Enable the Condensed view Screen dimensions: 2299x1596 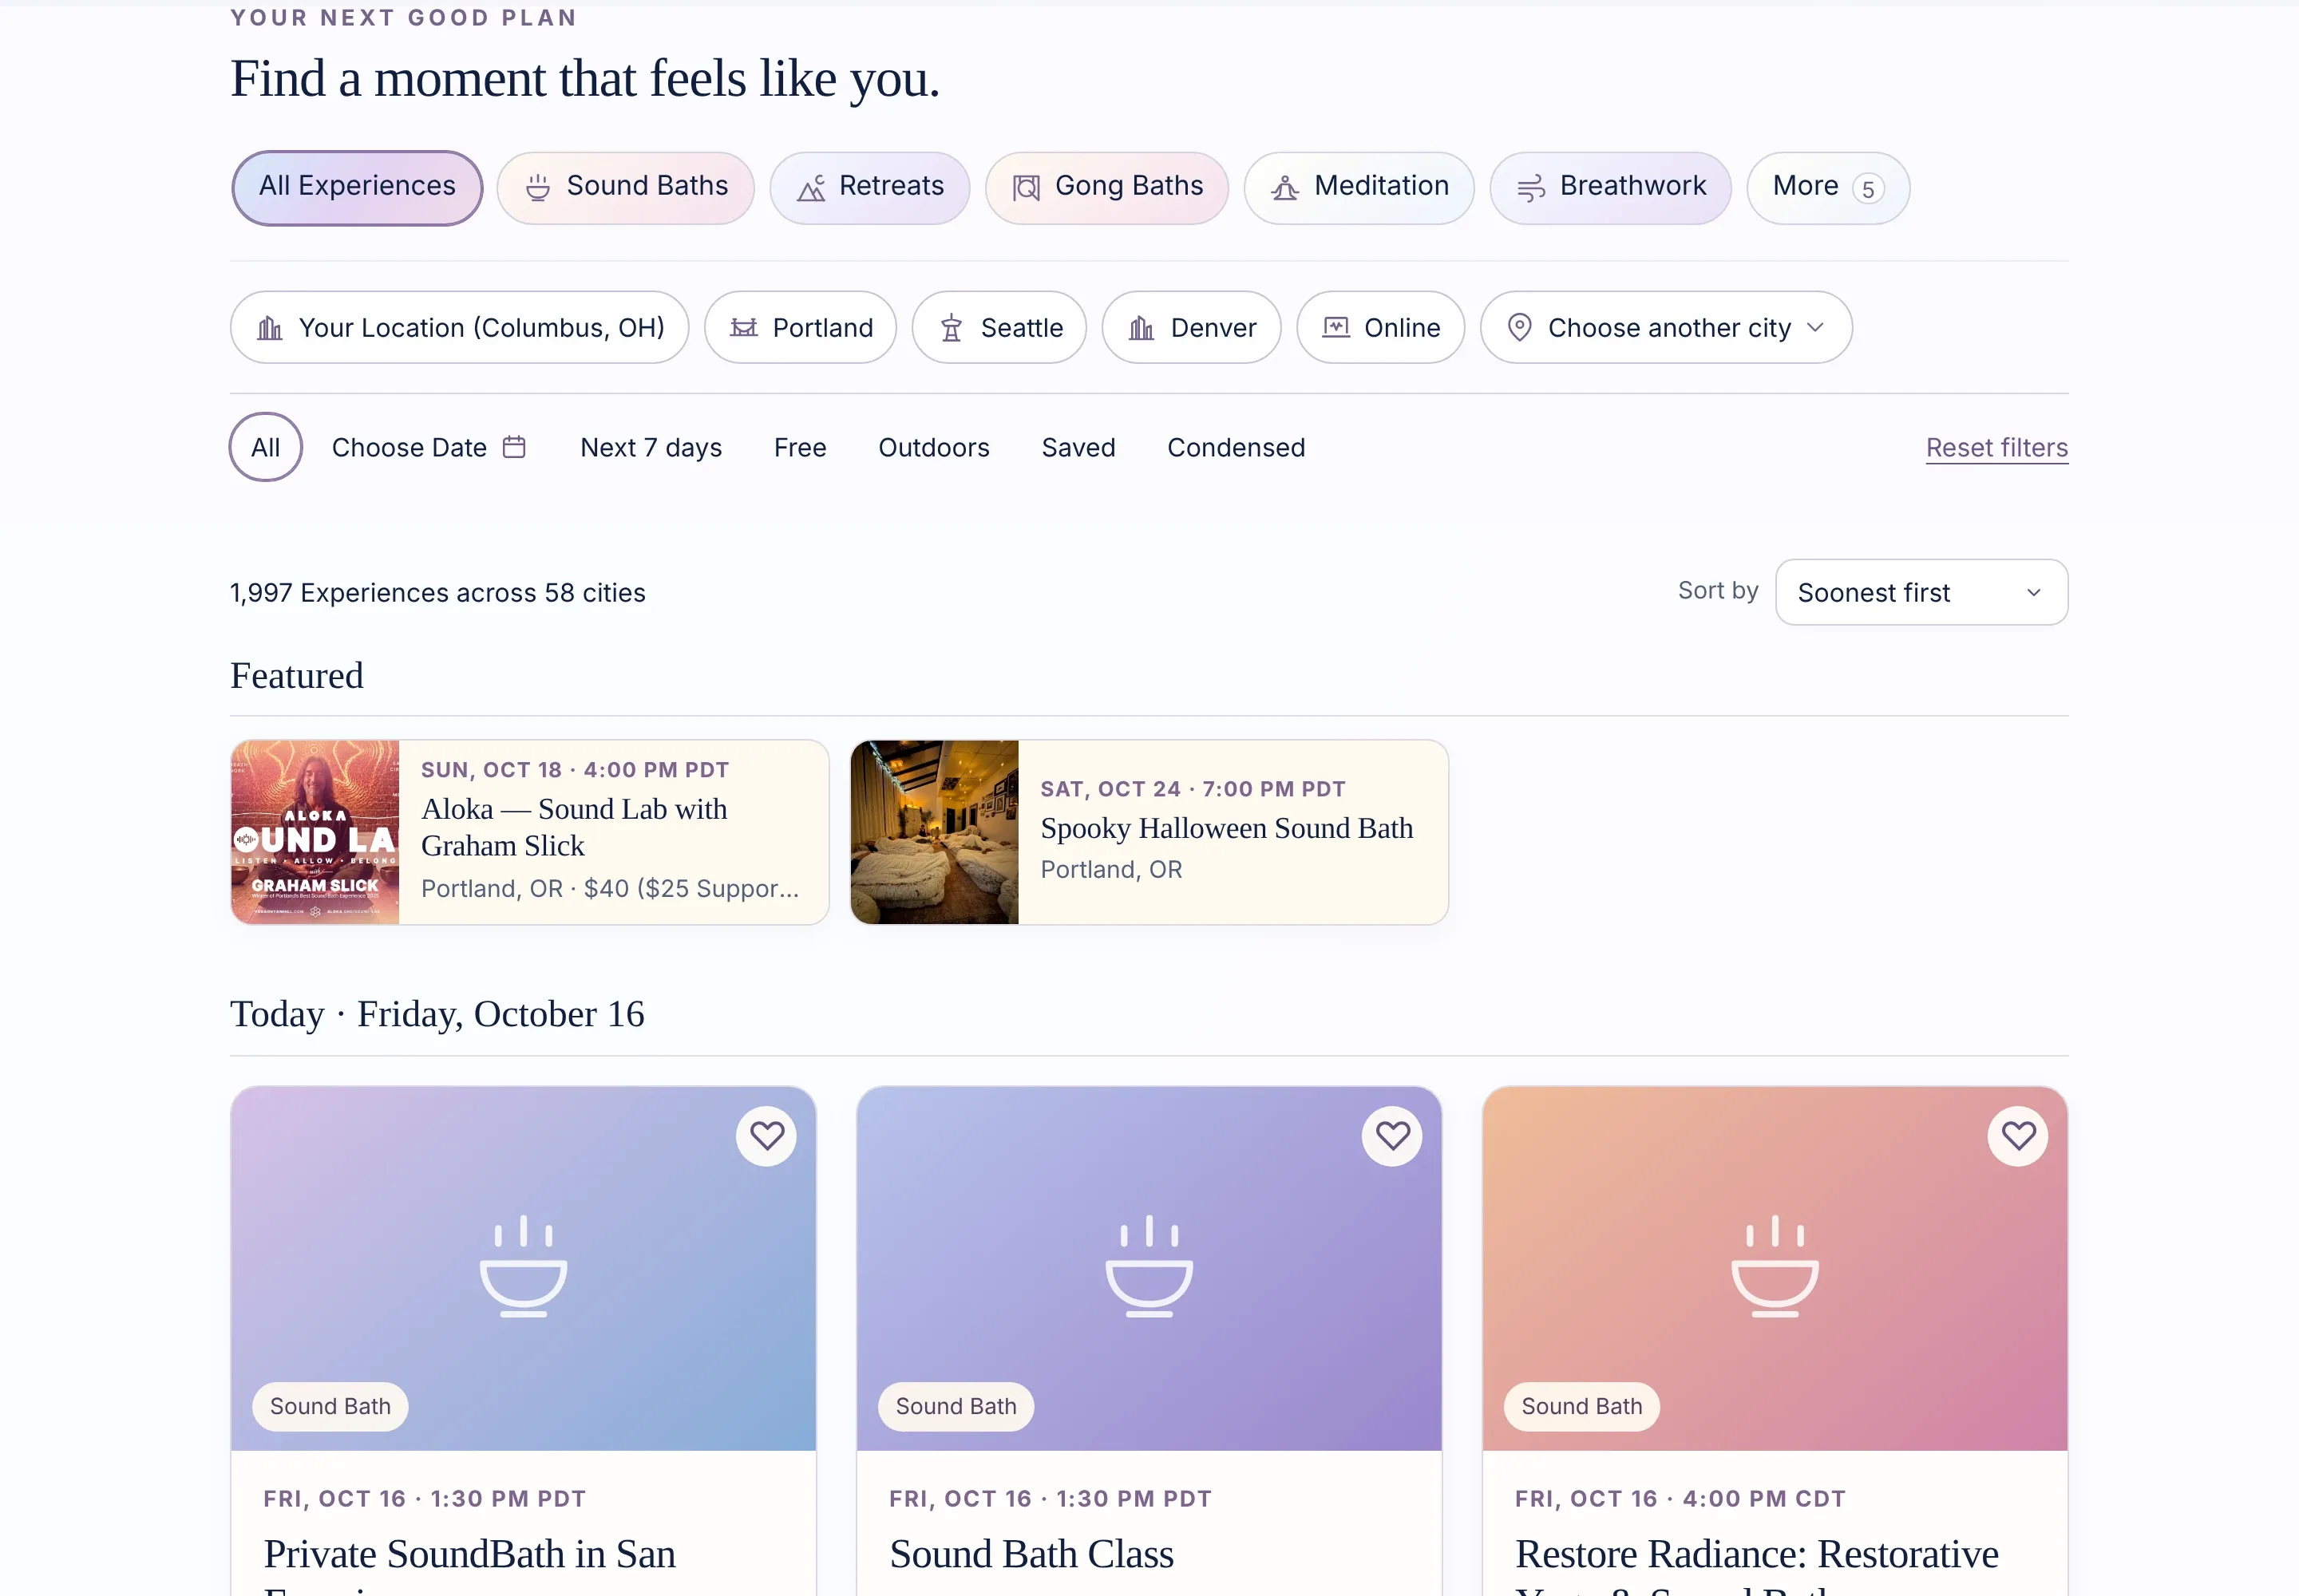[1237, 448]
